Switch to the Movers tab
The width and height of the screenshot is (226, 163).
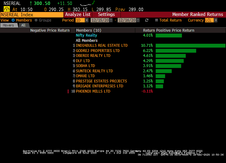point(8,25)
